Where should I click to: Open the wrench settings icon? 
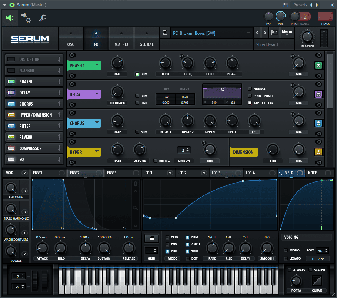[x=42, y=18]
